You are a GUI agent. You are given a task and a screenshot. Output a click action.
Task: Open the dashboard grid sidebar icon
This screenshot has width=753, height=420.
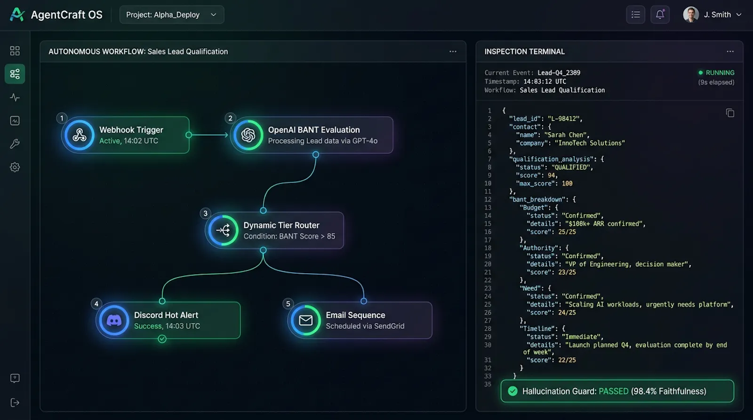point(15,51)
